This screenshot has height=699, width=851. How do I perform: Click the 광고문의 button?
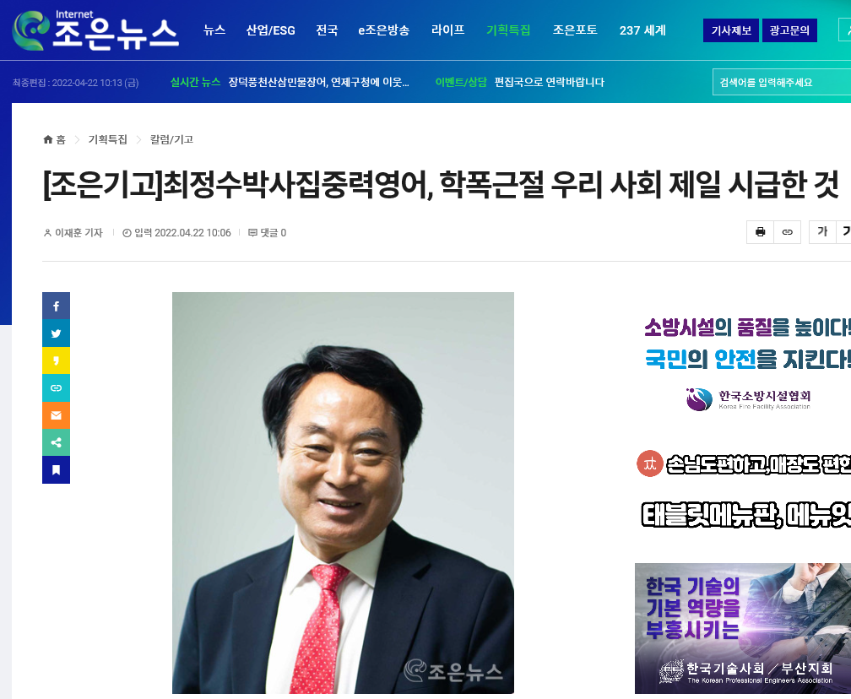tap(789, 30)
